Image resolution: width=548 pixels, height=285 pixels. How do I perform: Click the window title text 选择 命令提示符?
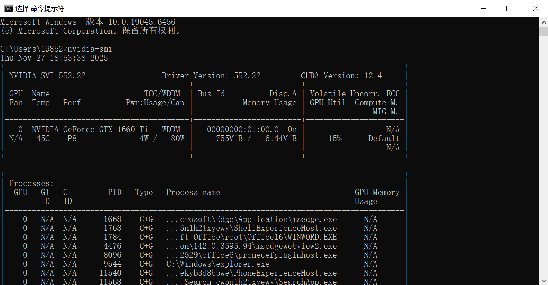pyautogui.click(x=40, y=9)
